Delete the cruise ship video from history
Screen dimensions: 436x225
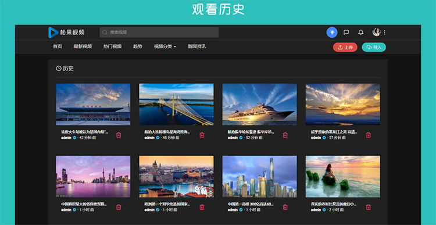click(x=285, y=135)
